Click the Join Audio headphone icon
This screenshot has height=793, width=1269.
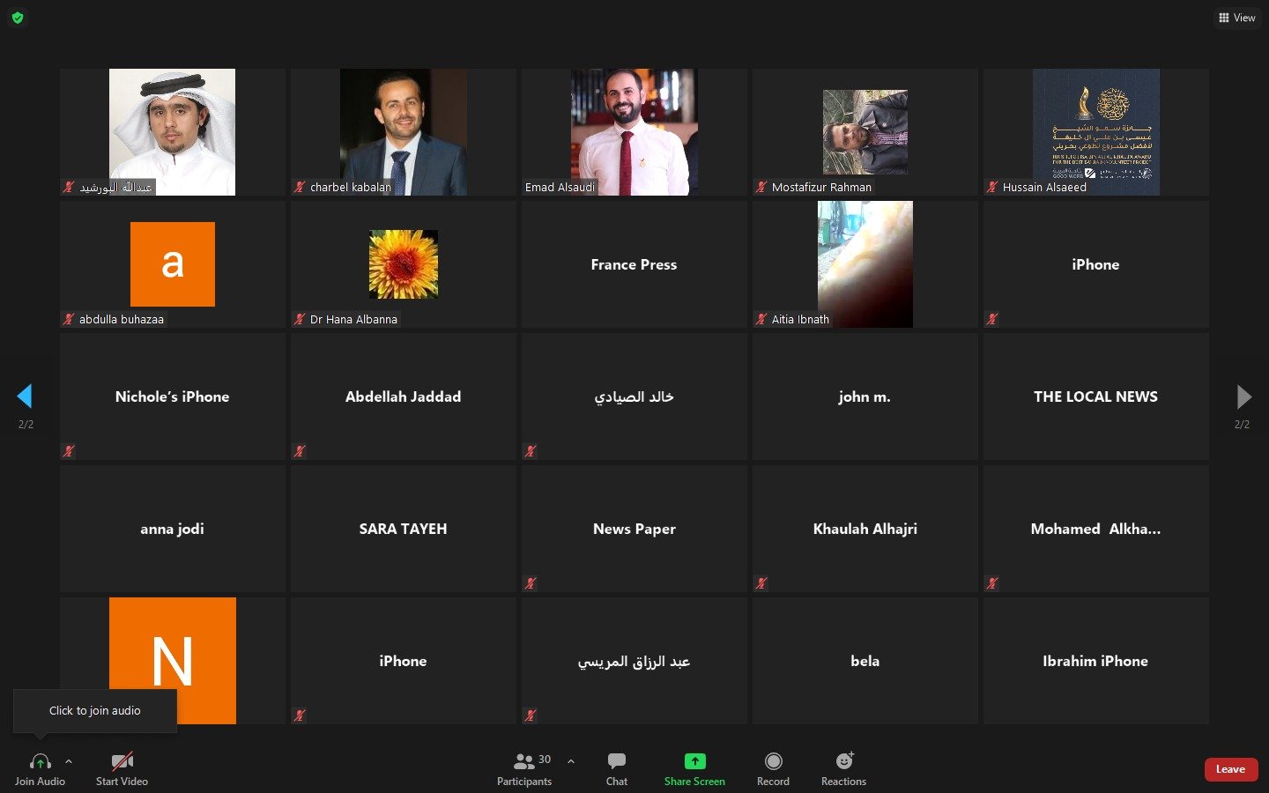point(40,761)
